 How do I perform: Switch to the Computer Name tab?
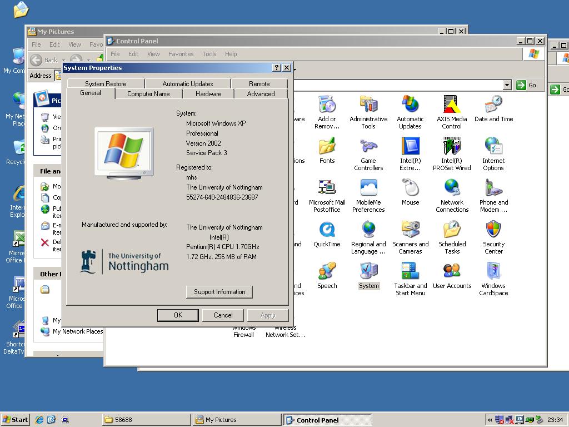click(148, 93)
